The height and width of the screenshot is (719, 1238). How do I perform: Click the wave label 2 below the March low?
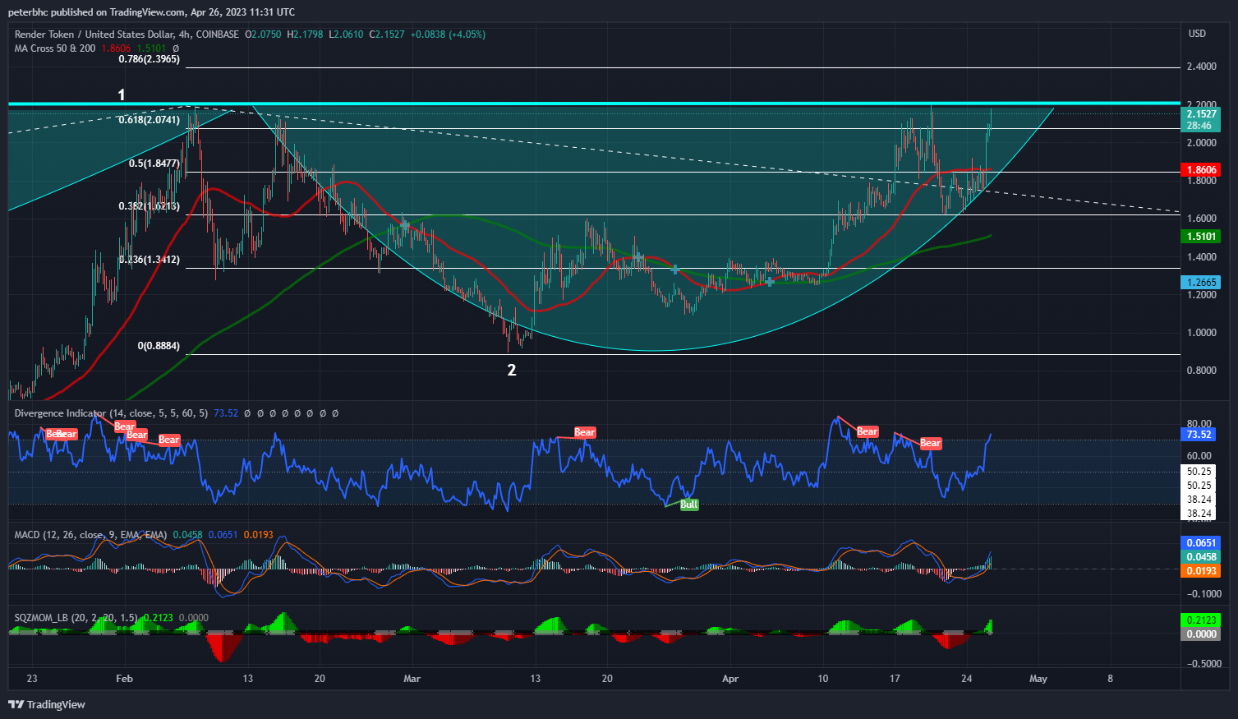512,371
